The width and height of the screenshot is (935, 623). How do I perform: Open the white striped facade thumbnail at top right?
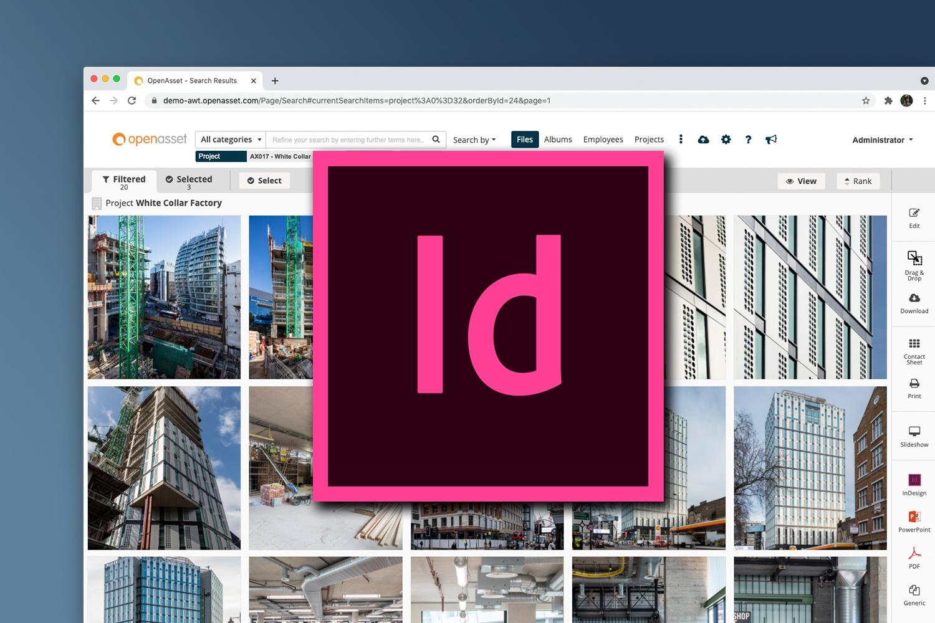click(810, 297)
